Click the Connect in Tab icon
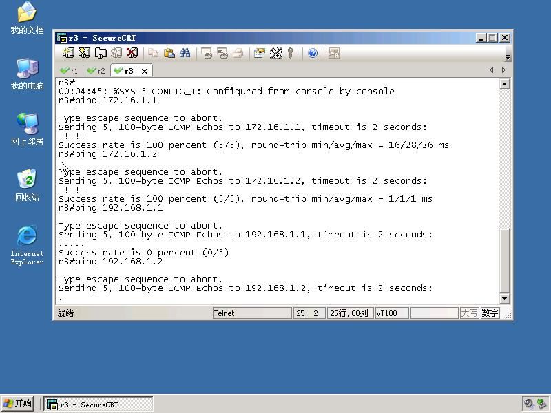The image size is (551, 413). click(x=101, y=53)
